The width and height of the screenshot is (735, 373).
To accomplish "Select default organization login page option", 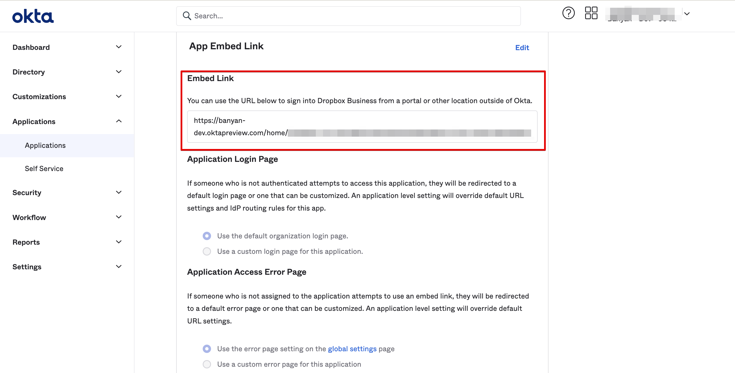I will pyautogui.click(x=207, y=236).
